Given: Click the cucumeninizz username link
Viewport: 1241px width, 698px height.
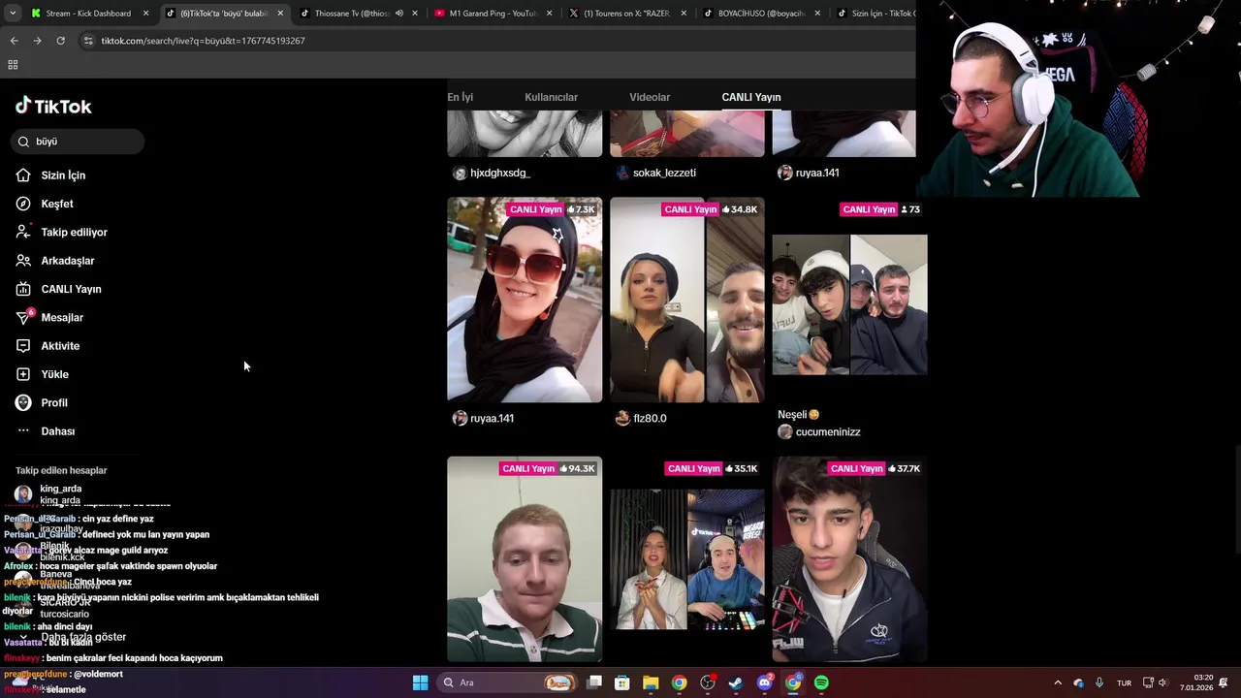Looking at the screenshot, I should [x=828, y=432].
